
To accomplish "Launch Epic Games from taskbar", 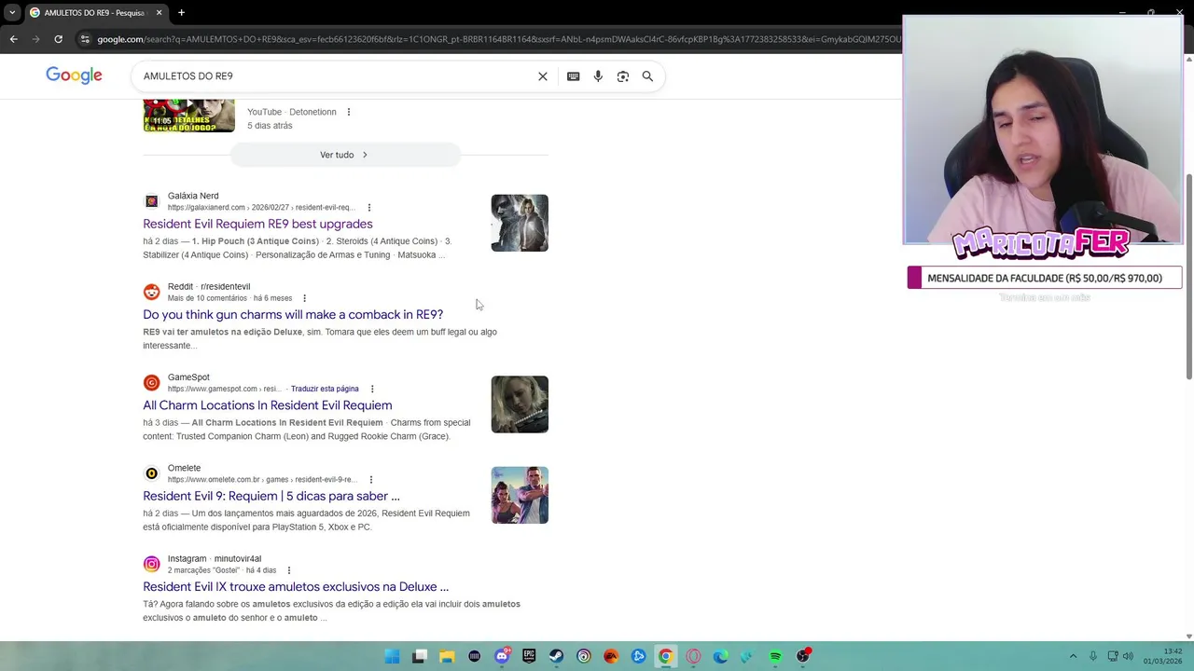I will point(529,656).
